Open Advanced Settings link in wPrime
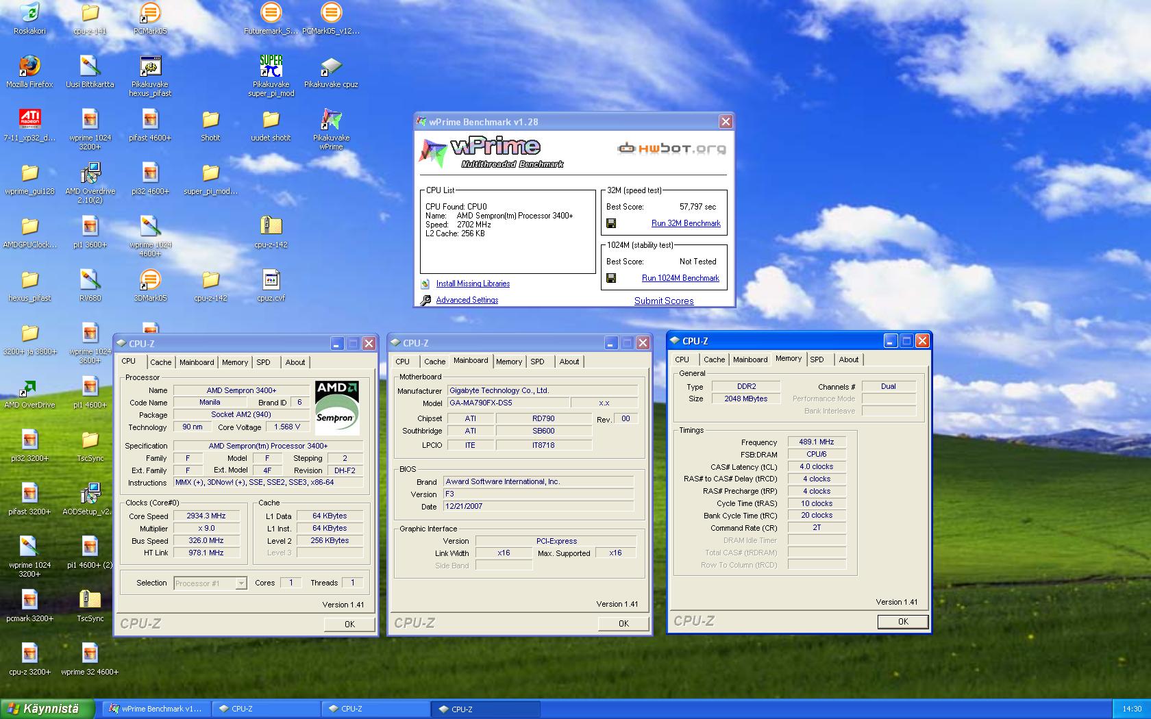The height and width of the screenshot is (719, 1151). click(467, 300)
